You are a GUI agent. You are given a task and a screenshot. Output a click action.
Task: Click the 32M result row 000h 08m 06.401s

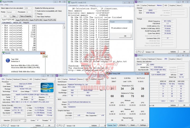[19, 50]
